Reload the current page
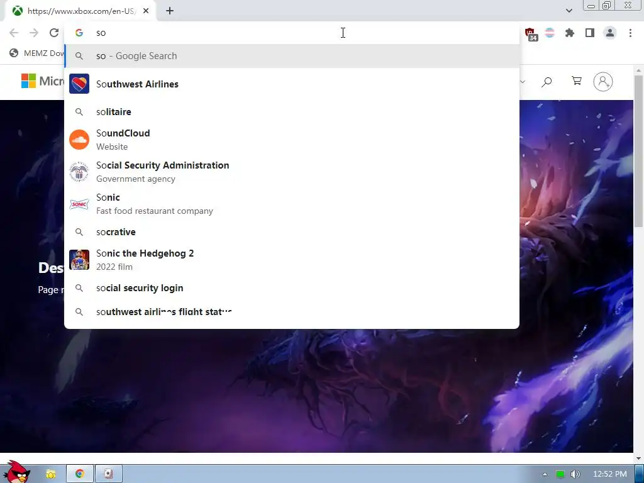The image size is (644, 483). pos(54,33)
